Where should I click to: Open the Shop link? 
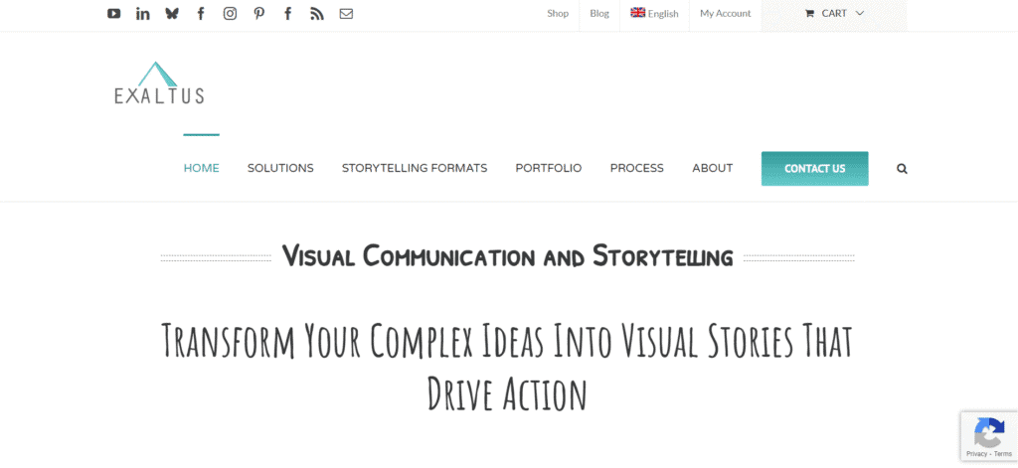(x=558, y=14)
